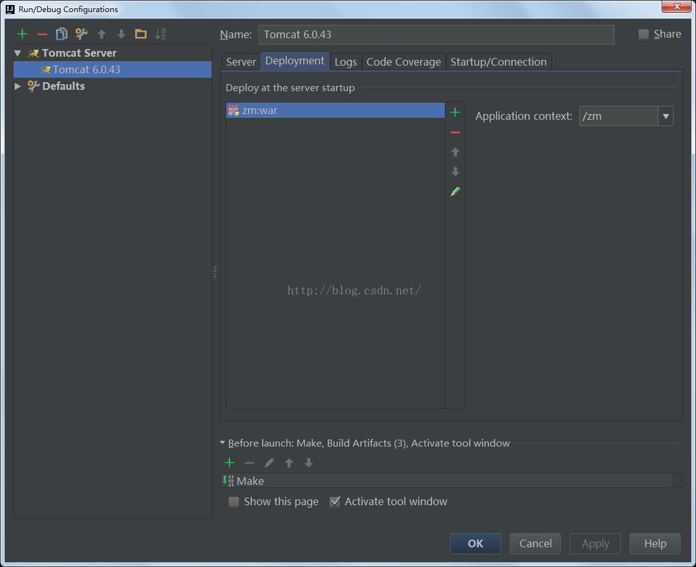Confirm with the OK button
Image resolution: width=696 pixels, height=567 pixels.
[x=475, y=543]
